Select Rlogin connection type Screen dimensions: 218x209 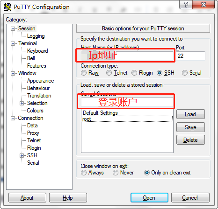pos(142,73)
